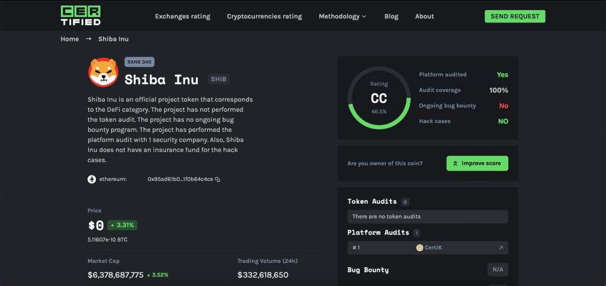The width and height of the screenshot is (606, 286).
Task: Click the Platform Audits count badge 1
Action: point(417,233)
